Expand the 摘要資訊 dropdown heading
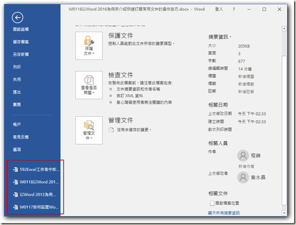Screen dimensions: 296x225 pos(220,37)
